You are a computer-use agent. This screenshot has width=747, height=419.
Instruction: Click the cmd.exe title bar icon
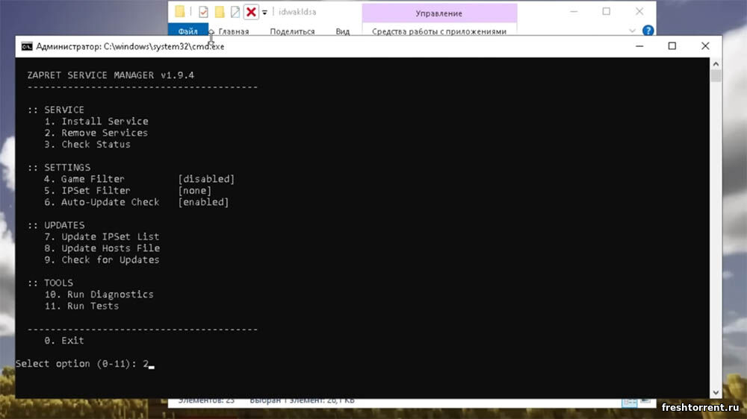click(x=27, y=46)
